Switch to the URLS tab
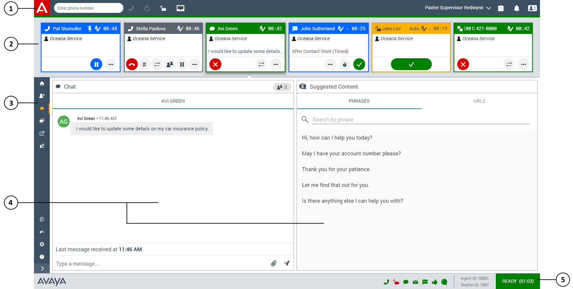Screen dimensions: 573x289 (479, 101)
